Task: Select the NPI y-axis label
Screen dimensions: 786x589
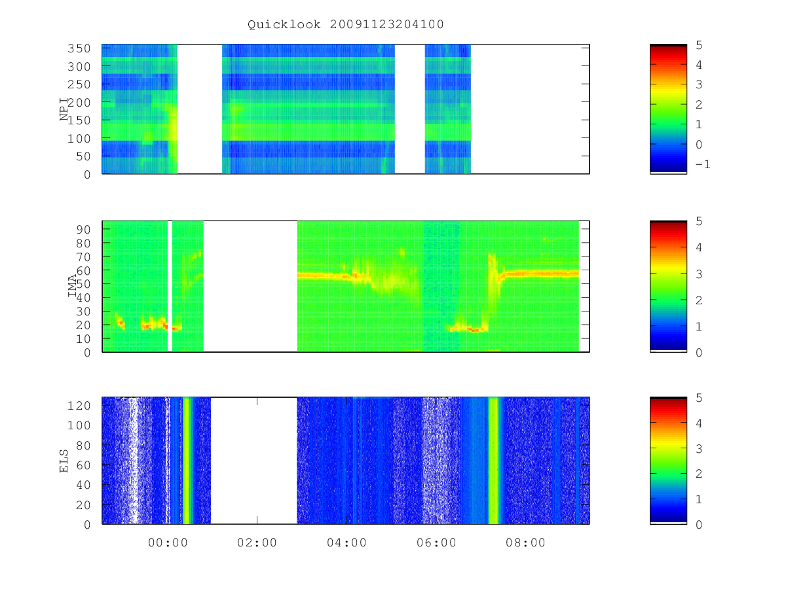Action: 65,109
